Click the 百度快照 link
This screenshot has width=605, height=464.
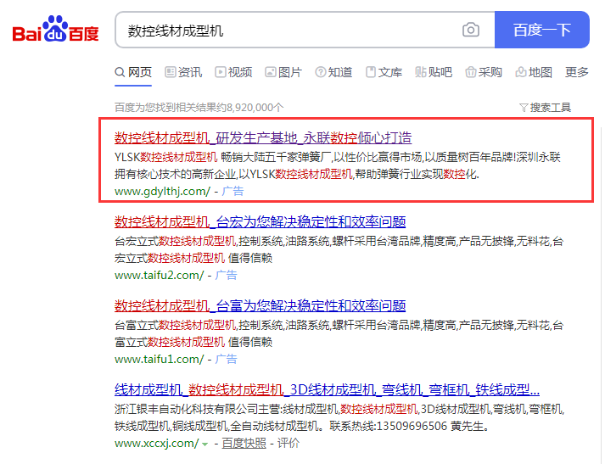coord(244,443)
